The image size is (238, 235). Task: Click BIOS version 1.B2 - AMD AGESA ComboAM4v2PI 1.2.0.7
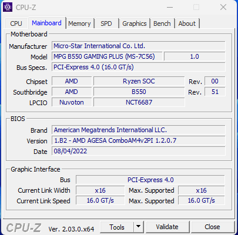tap(138, 140)
